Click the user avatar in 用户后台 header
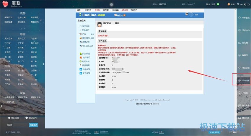The image size is (251, 136). click(x=100, y=24)
